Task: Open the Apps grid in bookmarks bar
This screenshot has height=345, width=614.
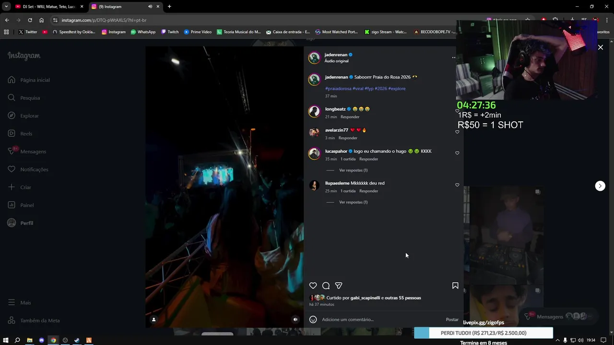Action: (6, 32)
